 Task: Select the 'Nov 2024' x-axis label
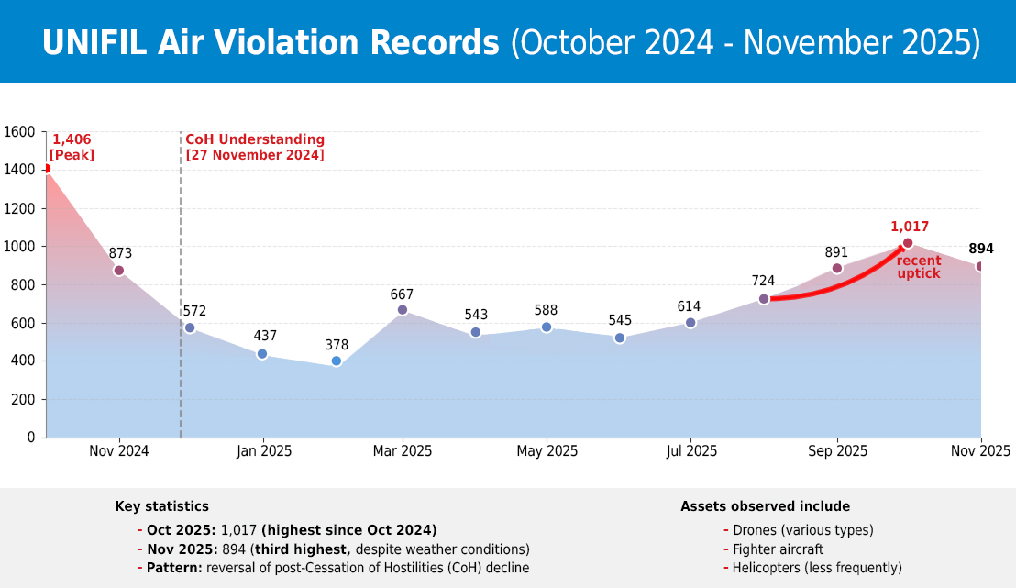point(119,450)
